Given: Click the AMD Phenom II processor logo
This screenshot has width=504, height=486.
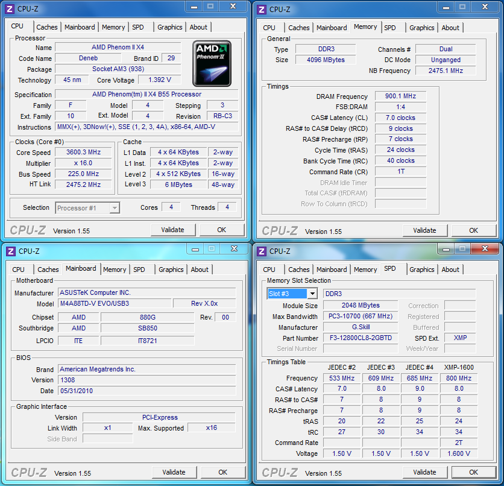Looking at the screenshot, I should [x=212, y=63].
